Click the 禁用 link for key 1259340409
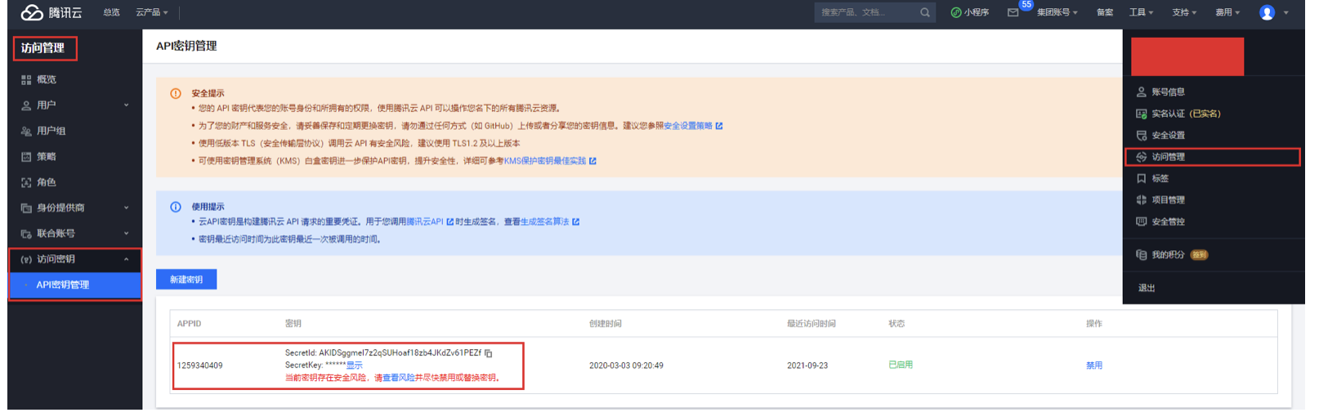Image resolution: width=1319 pixels, height=417 pixels. pyautogui.click(x=1094, y=365)
